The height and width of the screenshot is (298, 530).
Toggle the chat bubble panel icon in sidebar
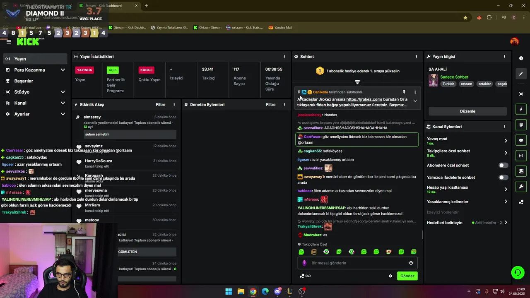[521, 140]
